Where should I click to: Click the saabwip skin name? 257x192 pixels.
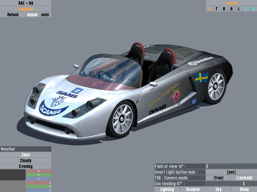[x=26, y=9]
